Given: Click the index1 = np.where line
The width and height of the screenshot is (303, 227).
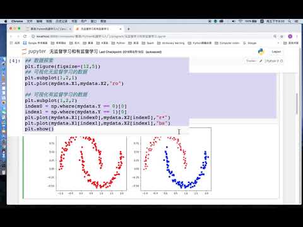Looking at the screenshot, I should tap(76, 112).
